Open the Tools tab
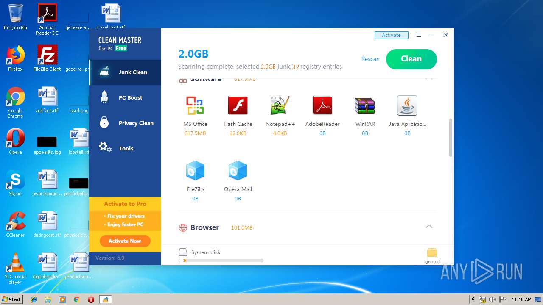Screen dimensions: 543x305 (x=125, y=148)
